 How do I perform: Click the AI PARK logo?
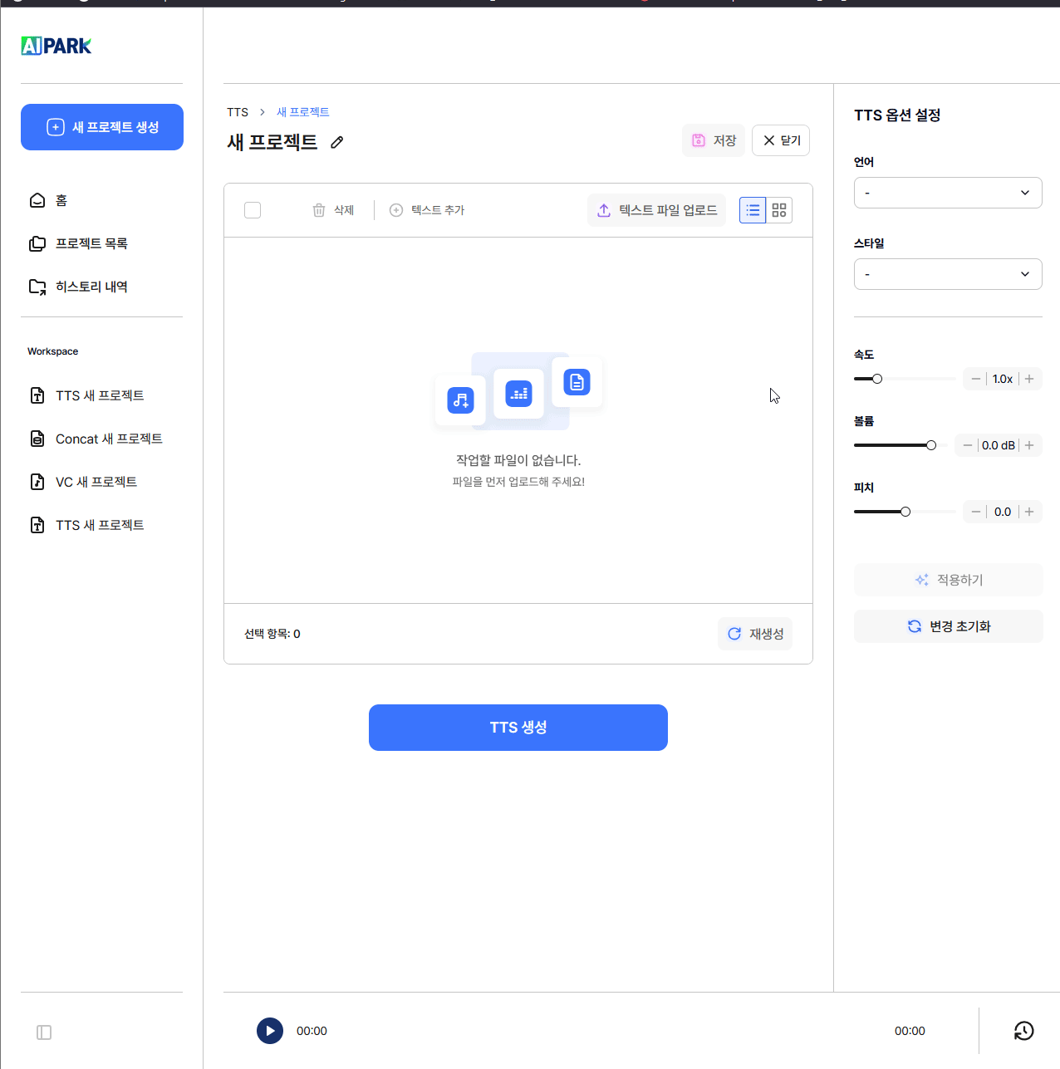point(56,46)
